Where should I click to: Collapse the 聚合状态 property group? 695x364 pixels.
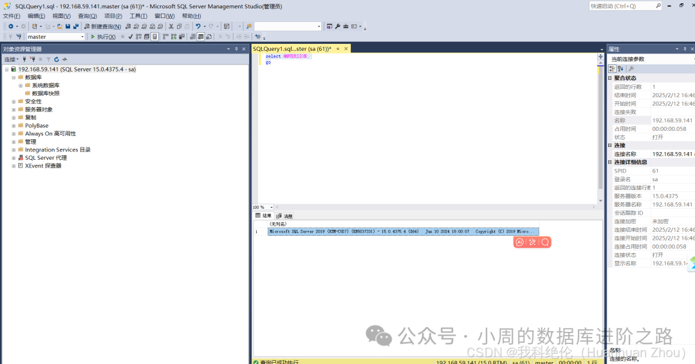pyautogui.click(x=610, y=78)
